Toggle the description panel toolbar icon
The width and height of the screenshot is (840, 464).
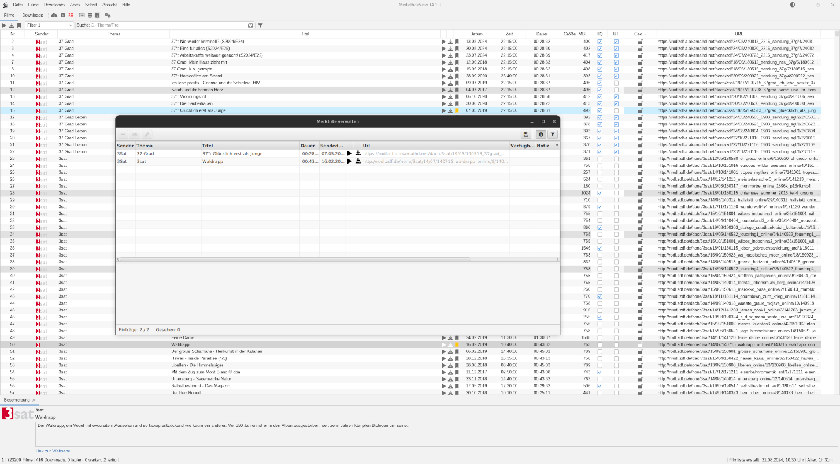pos(82,15)
